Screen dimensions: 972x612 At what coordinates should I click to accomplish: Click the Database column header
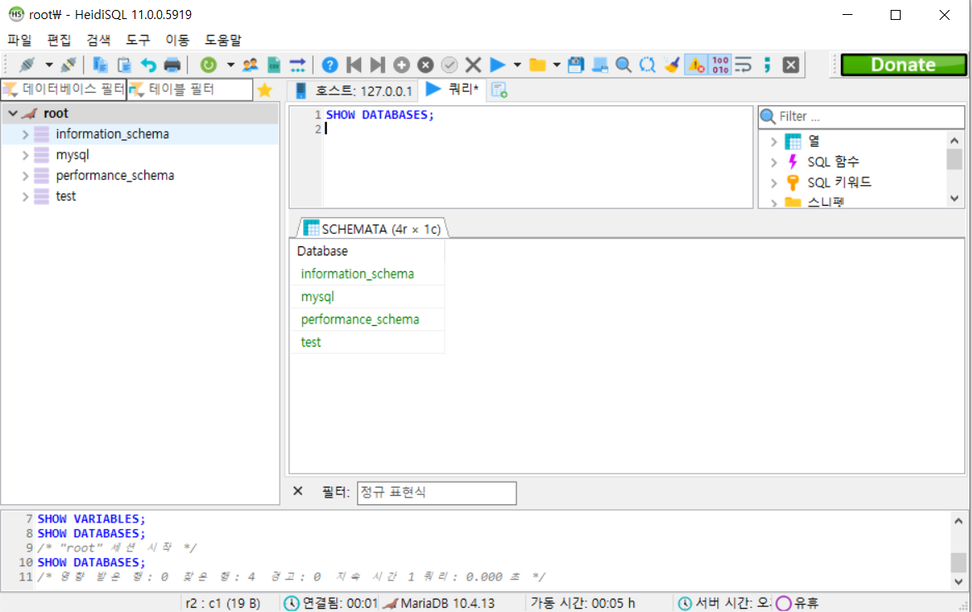pyautogui.click(x=368, y=251)
